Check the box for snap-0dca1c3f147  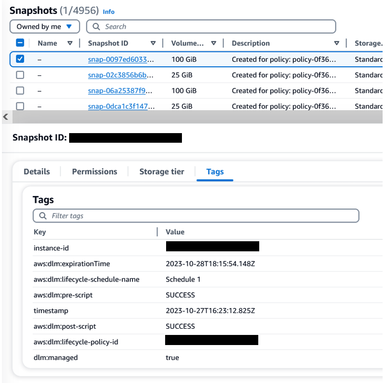click(x=20, y=106)
